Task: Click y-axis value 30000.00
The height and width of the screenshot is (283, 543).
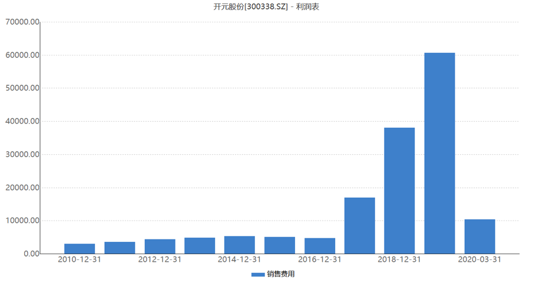Action: (22, 155)
